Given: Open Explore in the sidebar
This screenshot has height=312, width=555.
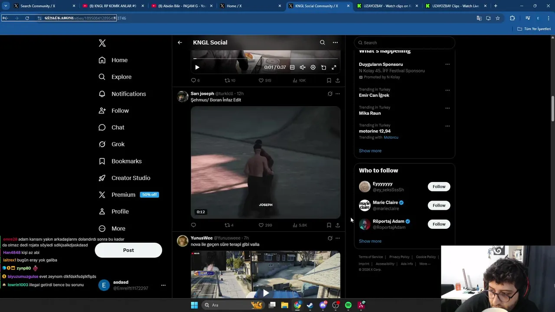Looking at the screenshot, I should click(115, 77).
